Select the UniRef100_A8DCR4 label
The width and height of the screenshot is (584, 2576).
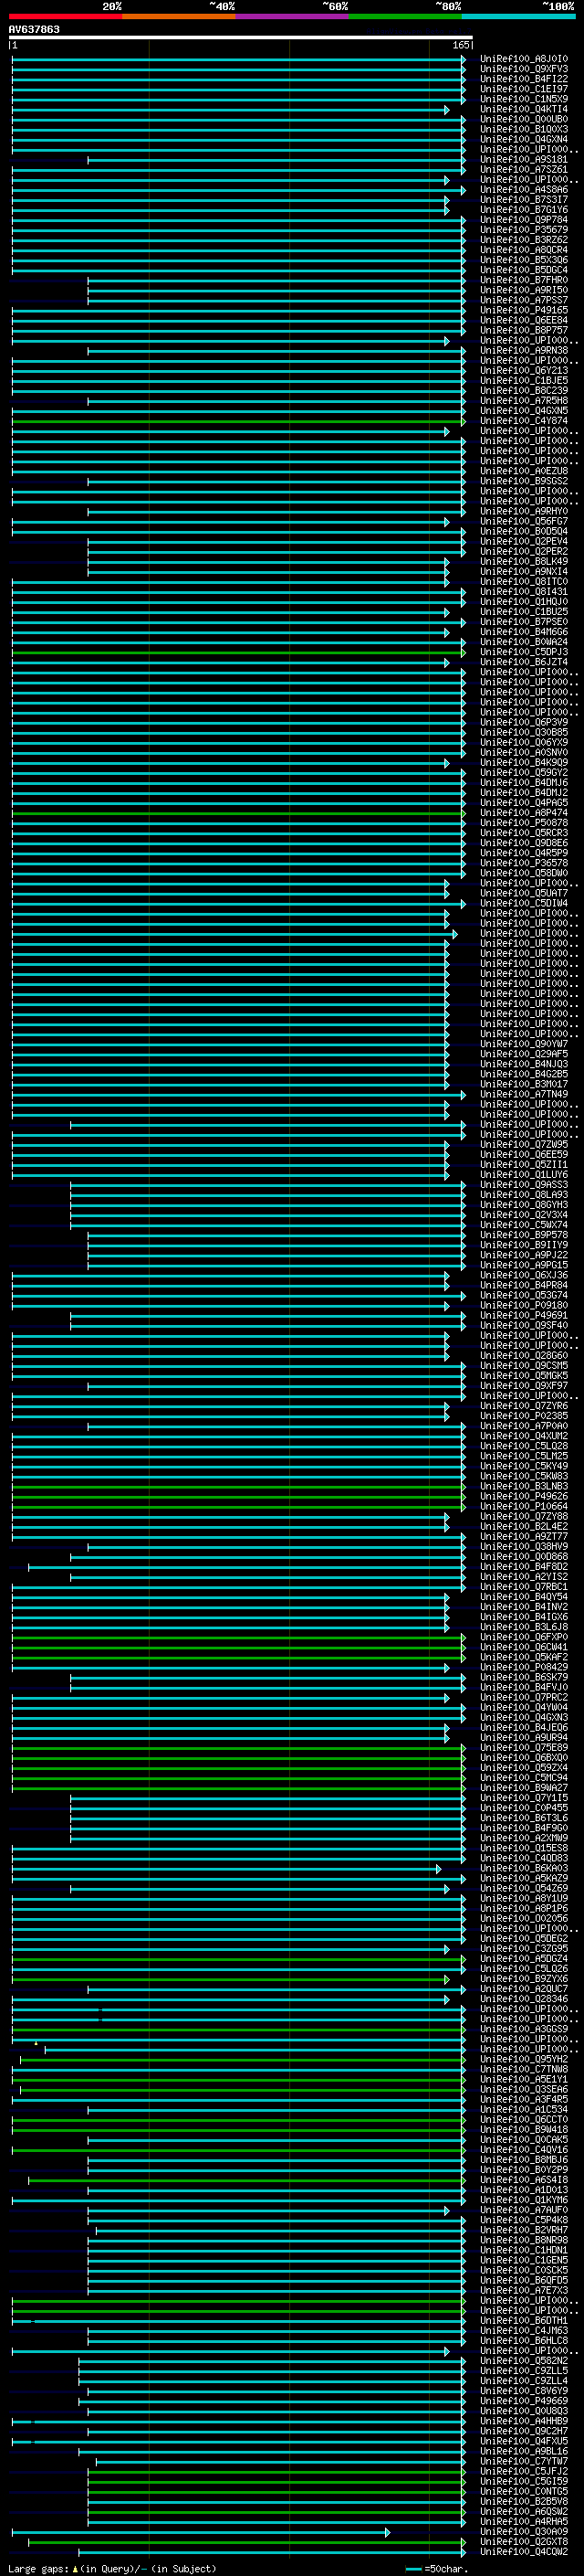point(523,250)
